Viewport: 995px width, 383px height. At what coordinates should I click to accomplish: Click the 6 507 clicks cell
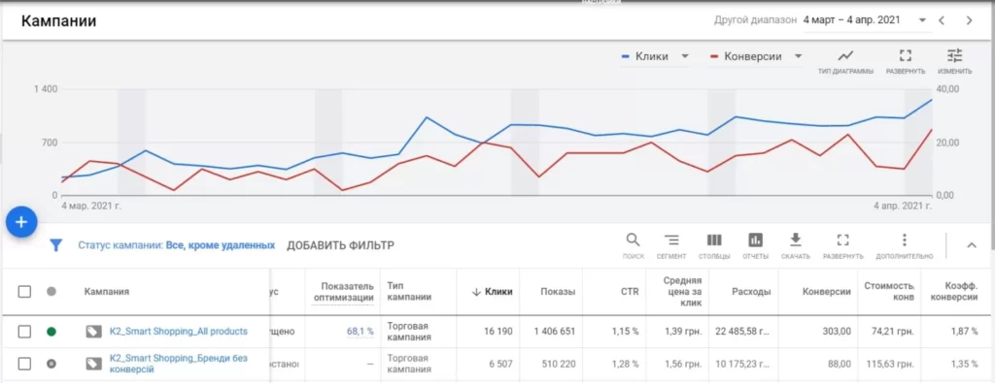pos(499,364)
